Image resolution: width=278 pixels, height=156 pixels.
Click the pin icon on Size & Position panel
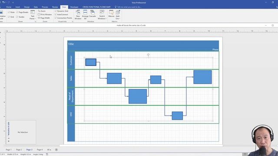[x=9, y=138]
